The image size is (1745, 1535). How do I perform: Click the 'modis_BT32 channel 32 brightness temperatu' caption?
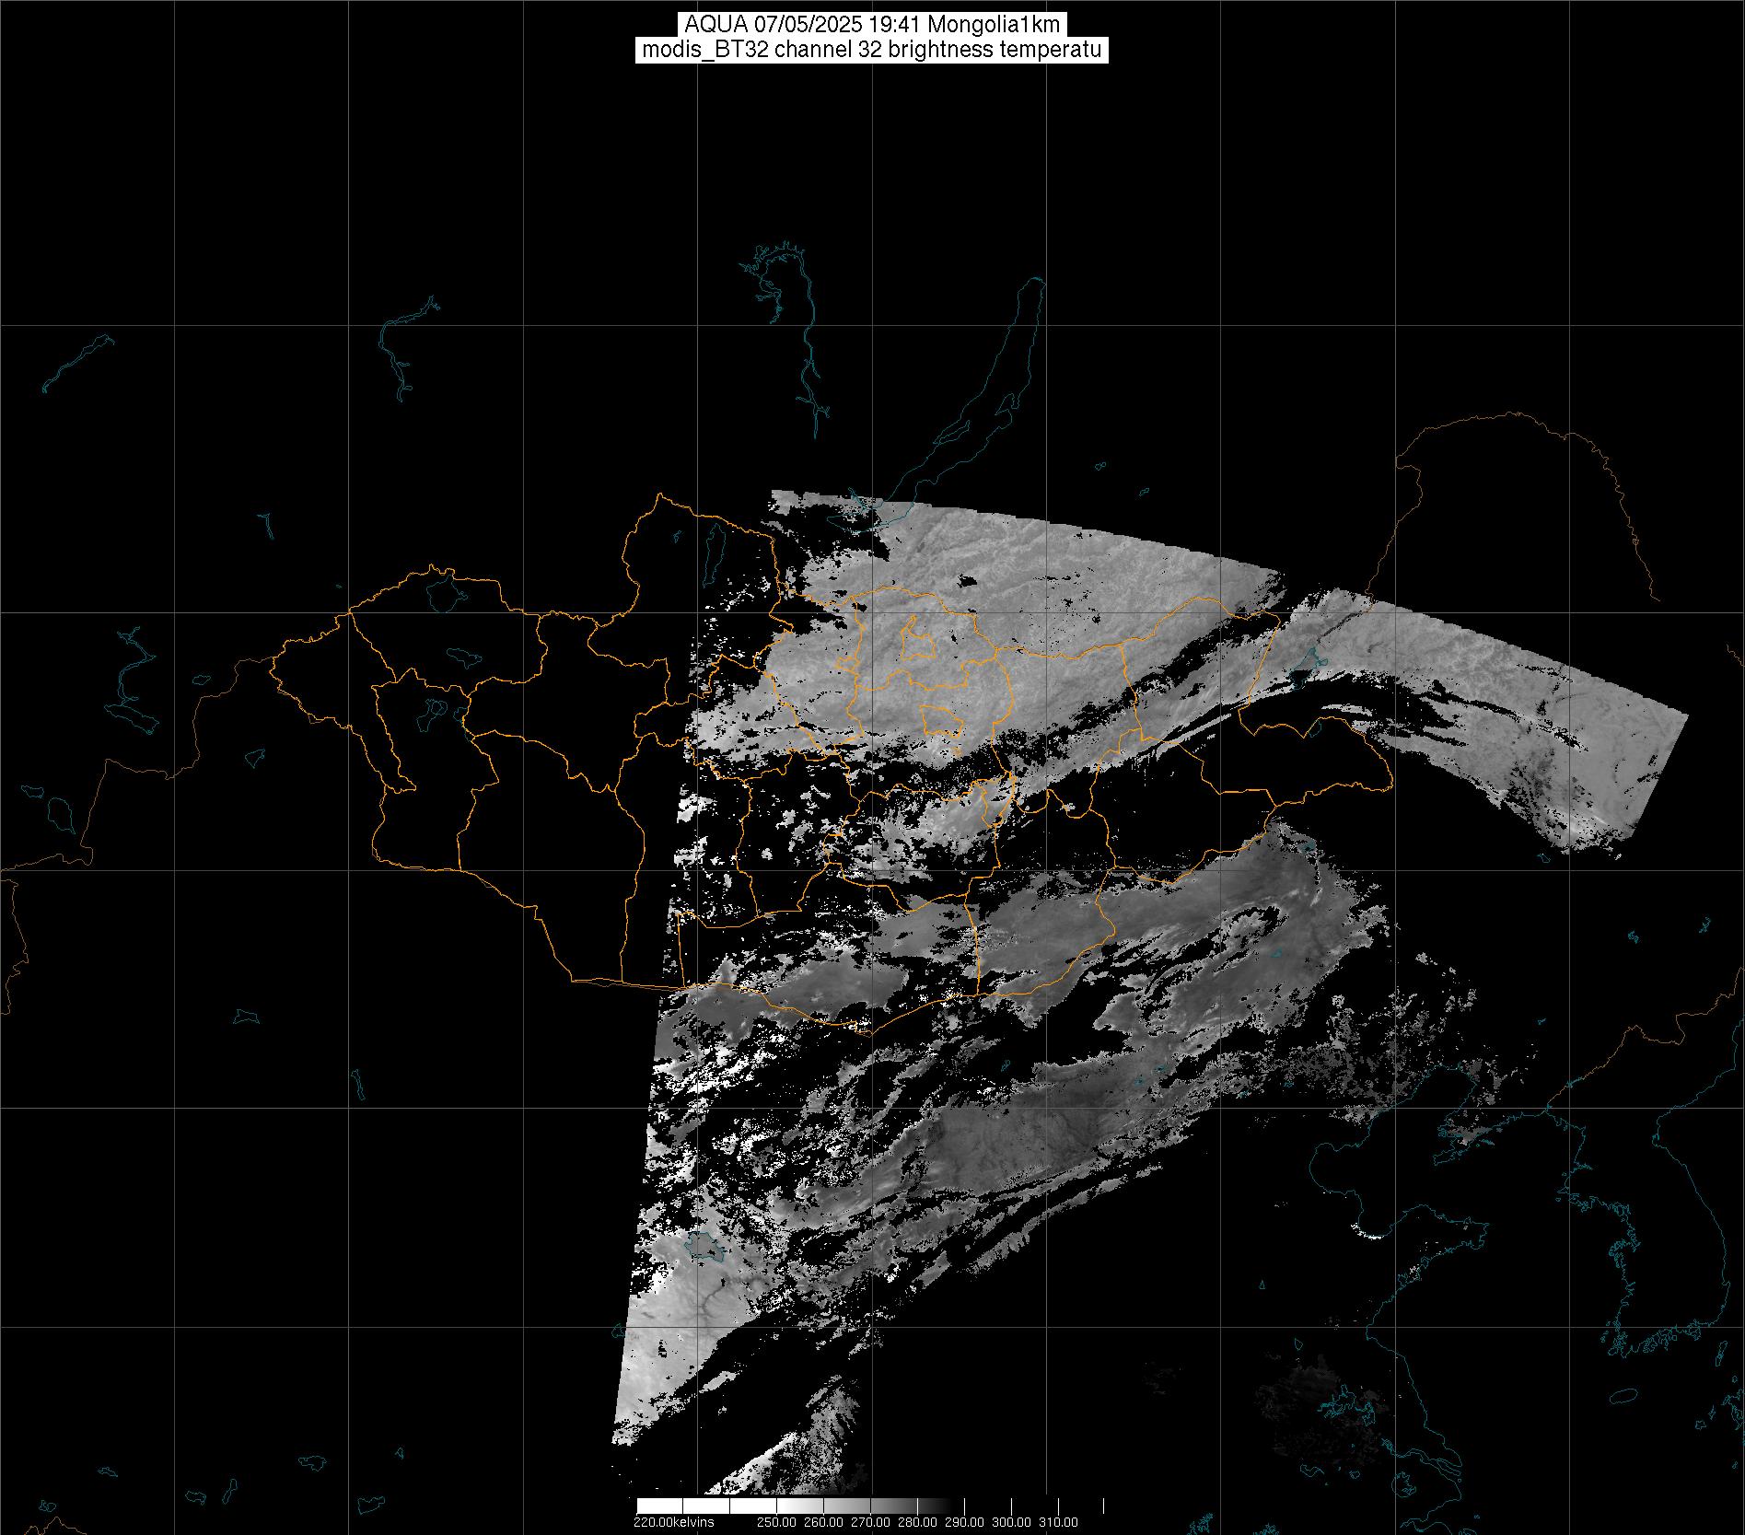click(x=872, y=50)
